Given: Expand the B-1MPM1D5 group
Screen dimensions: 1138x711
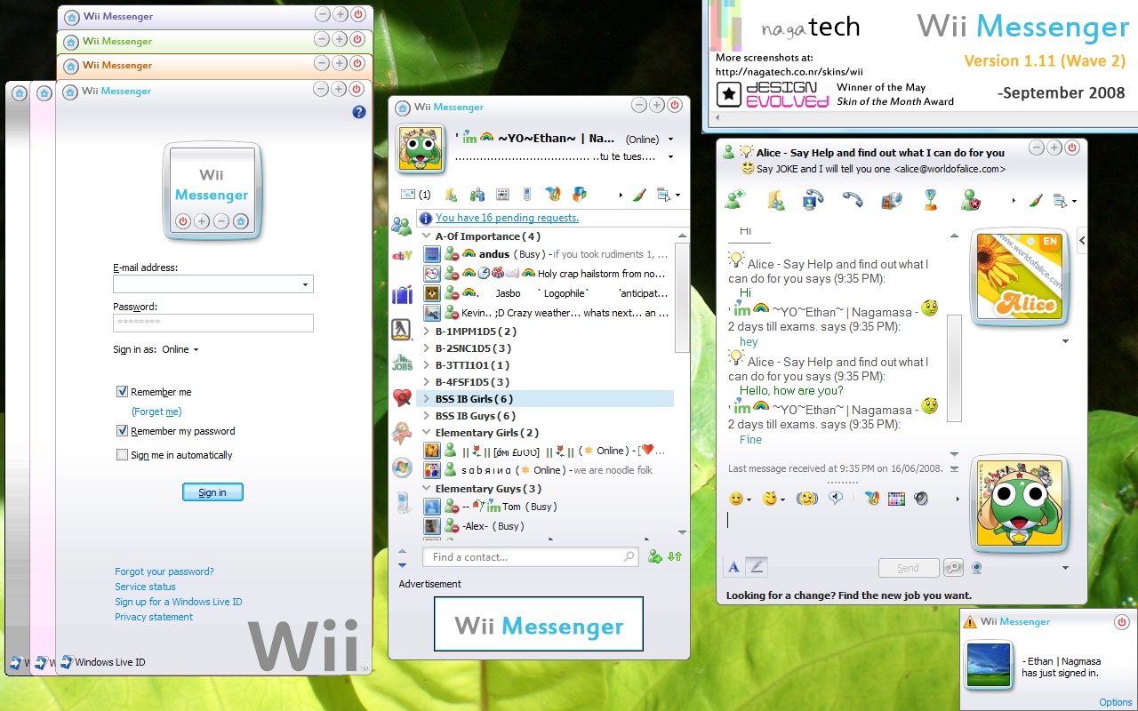Looking at the screenshot, I should (x=426, y=332).
